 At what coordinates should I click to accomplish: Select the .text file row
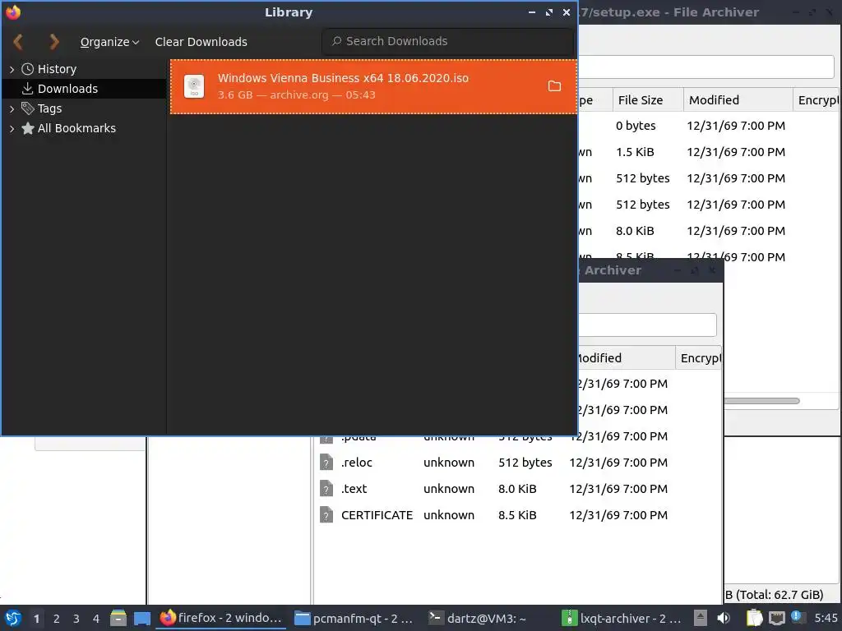518,489
